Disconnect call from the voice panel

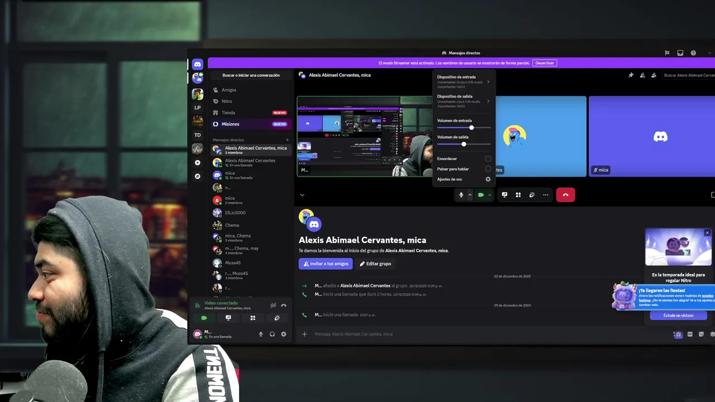tap(284, 305)
